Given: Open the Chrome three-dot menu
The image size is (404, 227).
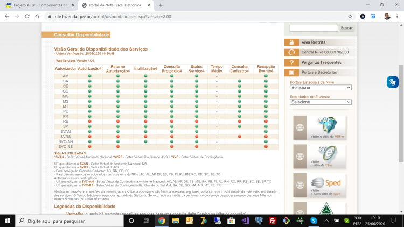Looking at the screenshot, I should [x=397, y=17].
